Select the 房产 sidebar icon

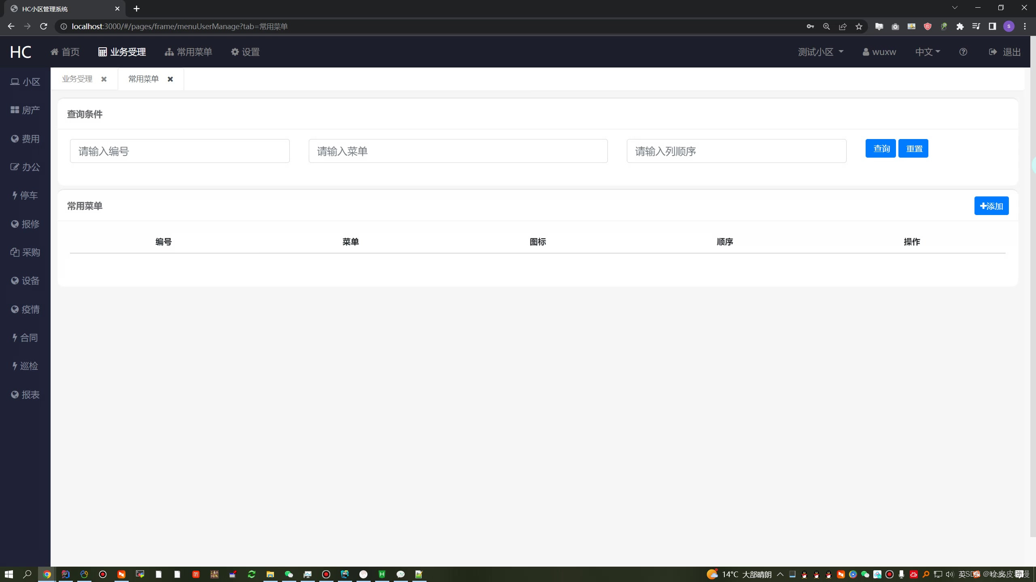point(25,110)
